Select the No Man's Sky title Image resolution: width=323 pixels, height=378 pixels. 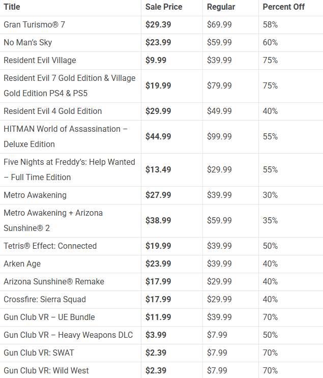[x=27, y=42]
